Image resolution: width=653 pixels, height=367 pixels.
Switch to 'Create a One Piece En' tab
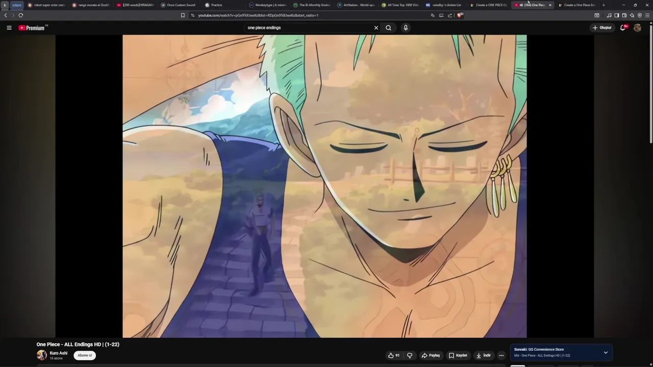pyautogui.click(x=577, y=5)
